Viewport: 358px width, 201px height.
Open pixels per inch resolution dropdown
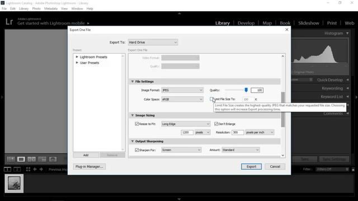pyautogui.click(x=260, y=132)
